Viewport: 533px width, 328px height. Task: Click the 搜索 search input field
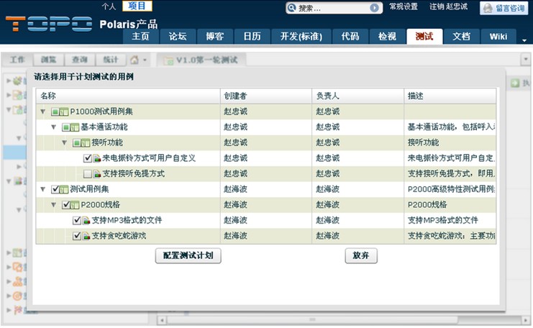[332, 8]
